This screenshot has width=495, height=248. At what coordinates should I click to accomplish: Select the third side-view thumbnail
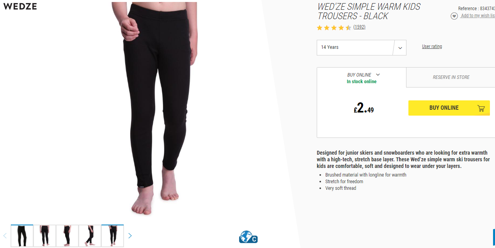pos(67,236)
